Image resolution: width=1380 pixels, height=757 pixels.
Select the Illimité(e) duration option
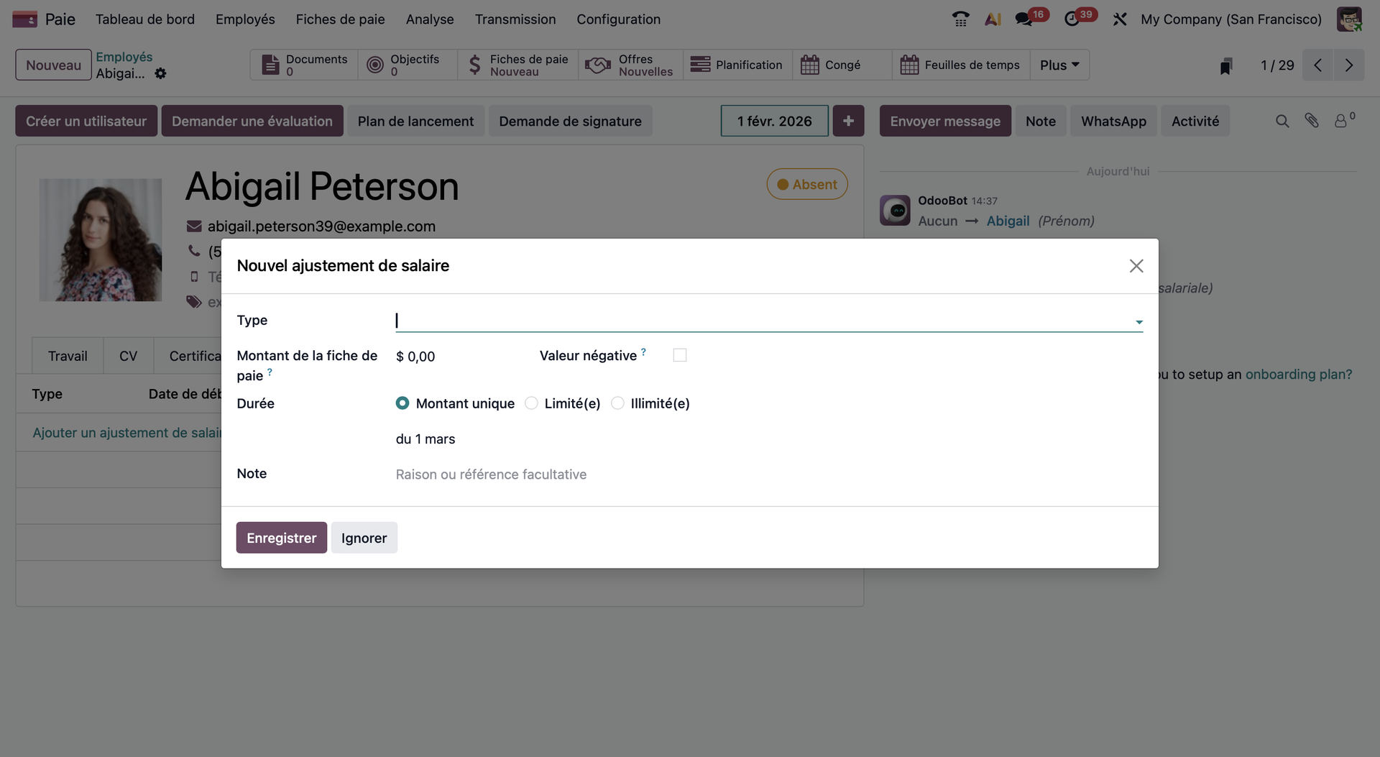[x=618, y=403]
